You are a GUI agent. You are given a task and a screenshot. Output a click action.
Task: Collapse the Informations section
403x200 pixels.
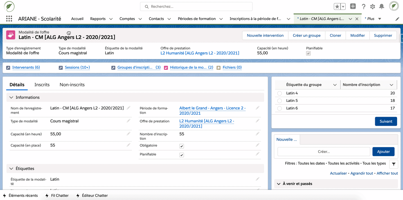(12, 97)
